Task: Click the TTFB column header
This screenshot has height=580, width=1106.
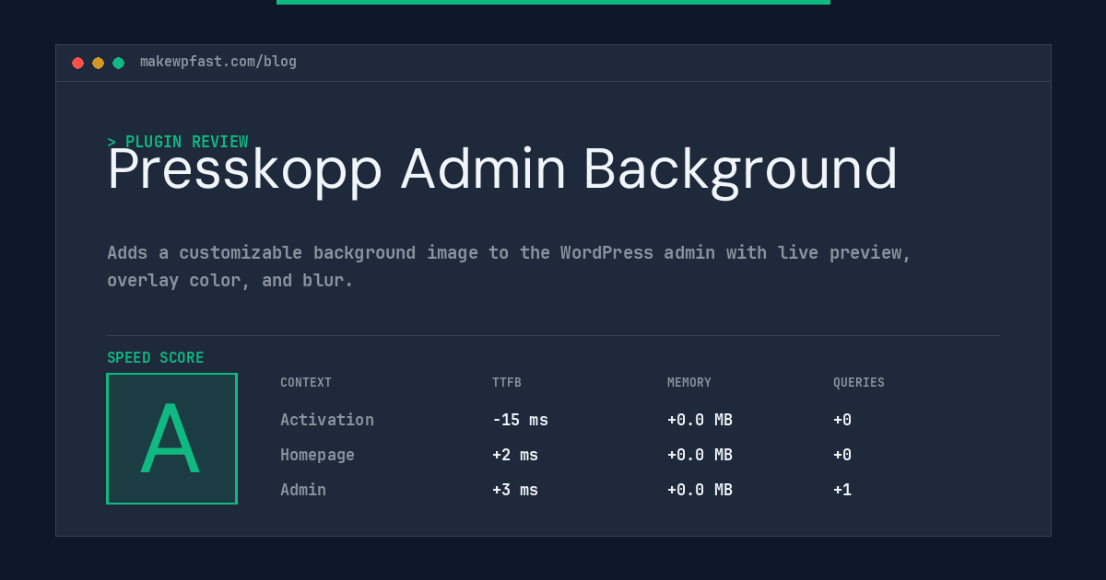Action: (507, 382)
